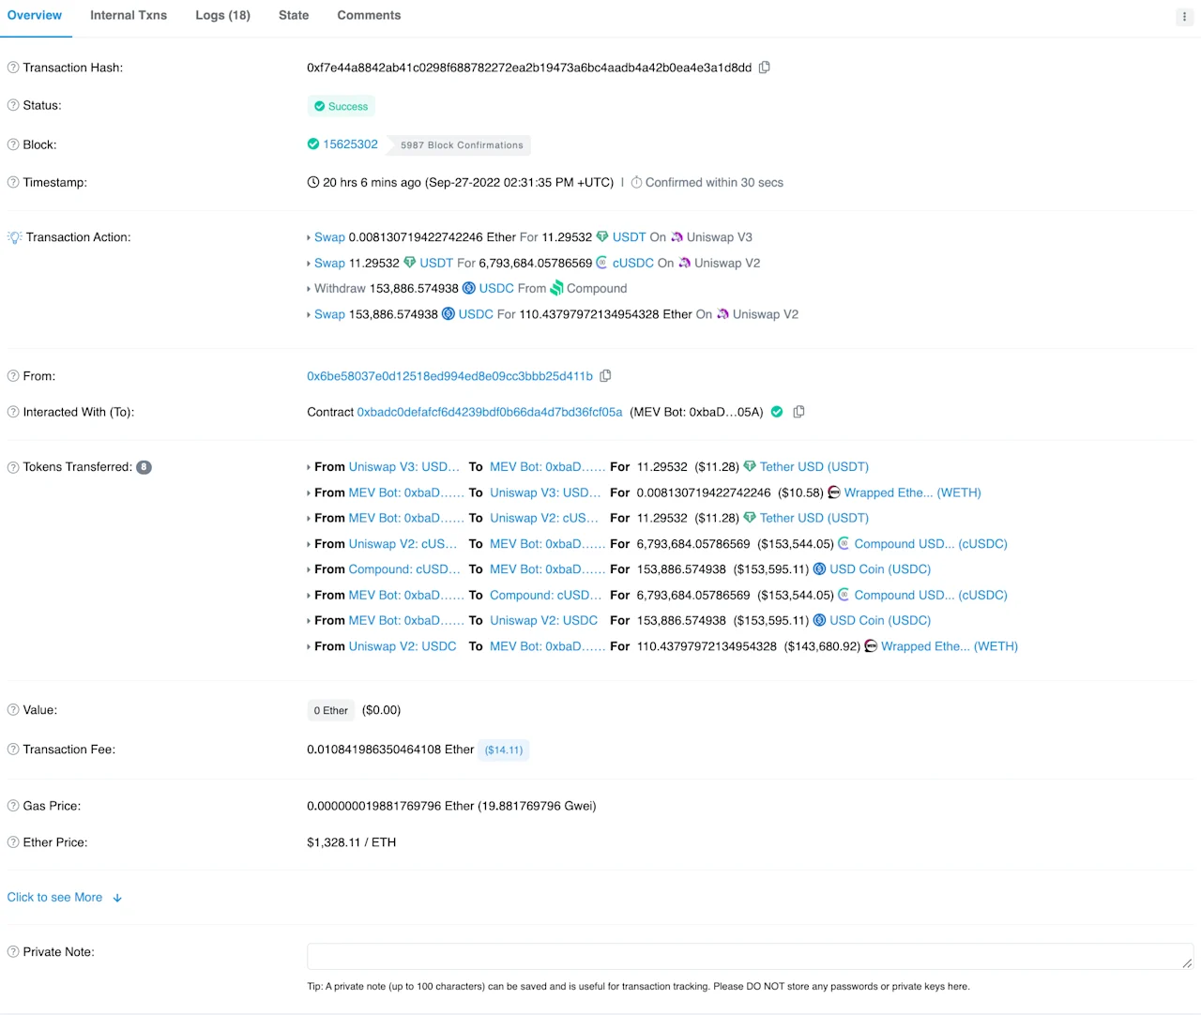Image resolution: width=1201 pixels, height=1015 pixels.
Task: Click the help icon beside Value
Action: tap(13, 710)
